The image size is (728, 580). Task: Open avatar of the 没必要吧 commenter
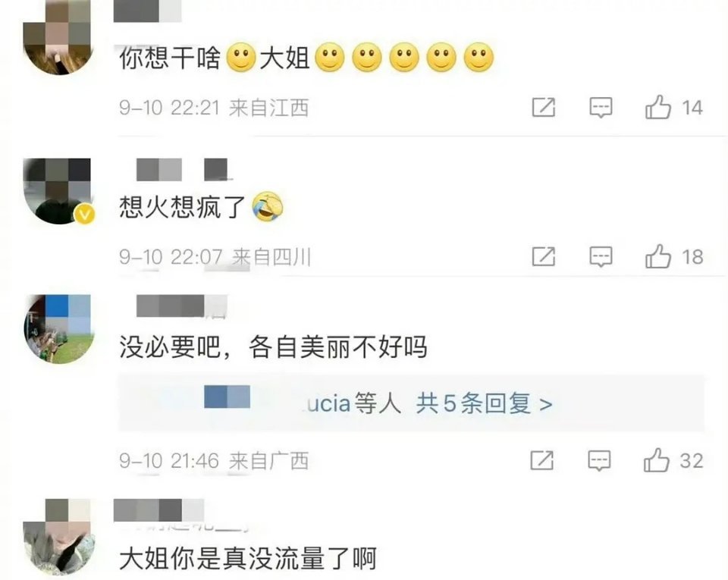59,328
